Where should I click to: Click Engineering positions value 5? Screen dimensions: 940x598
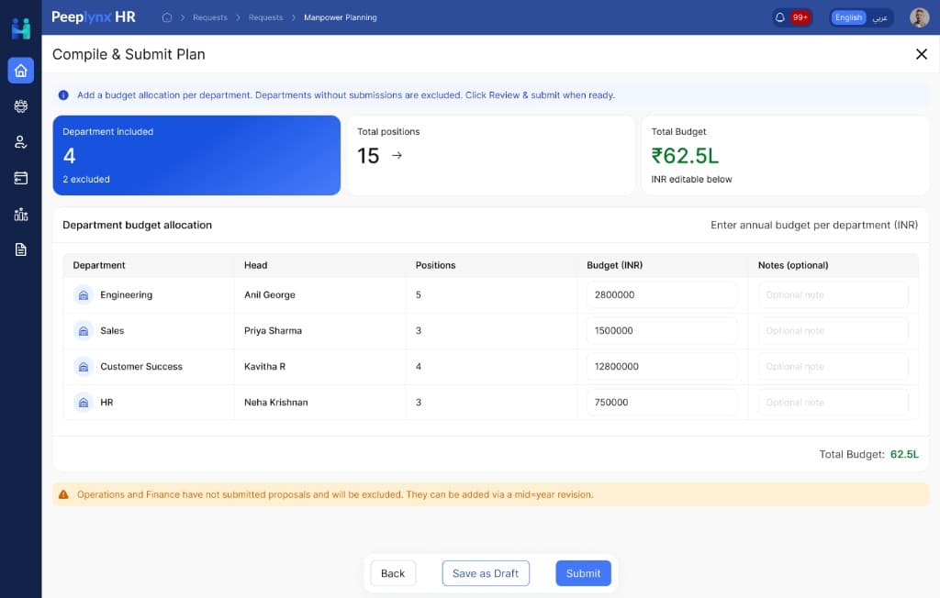point(419,294)
